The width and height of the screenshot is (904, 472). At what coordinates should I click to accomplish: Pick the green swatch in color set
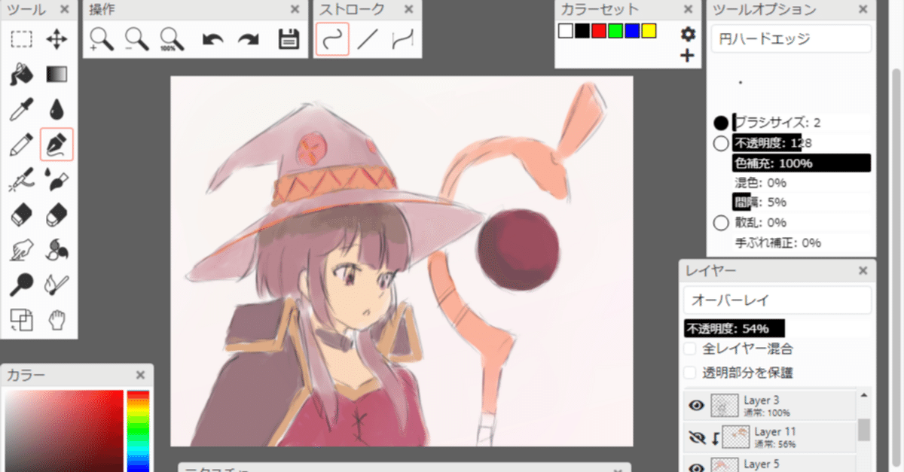[x=615, y=31]
